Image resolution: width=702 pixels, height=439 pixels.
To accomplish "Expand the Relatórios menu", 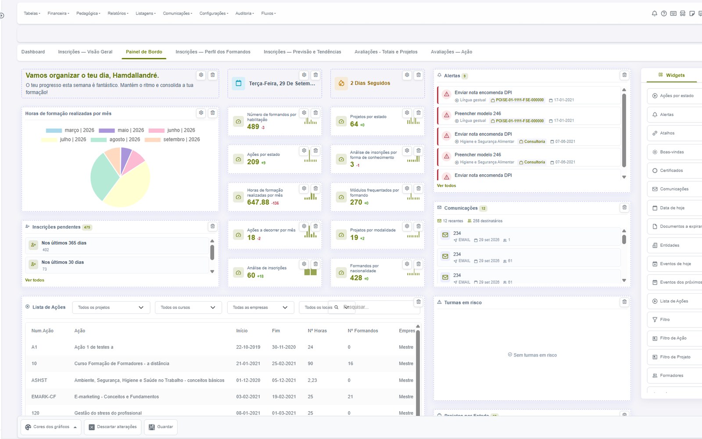I will (x=118, y=14).
